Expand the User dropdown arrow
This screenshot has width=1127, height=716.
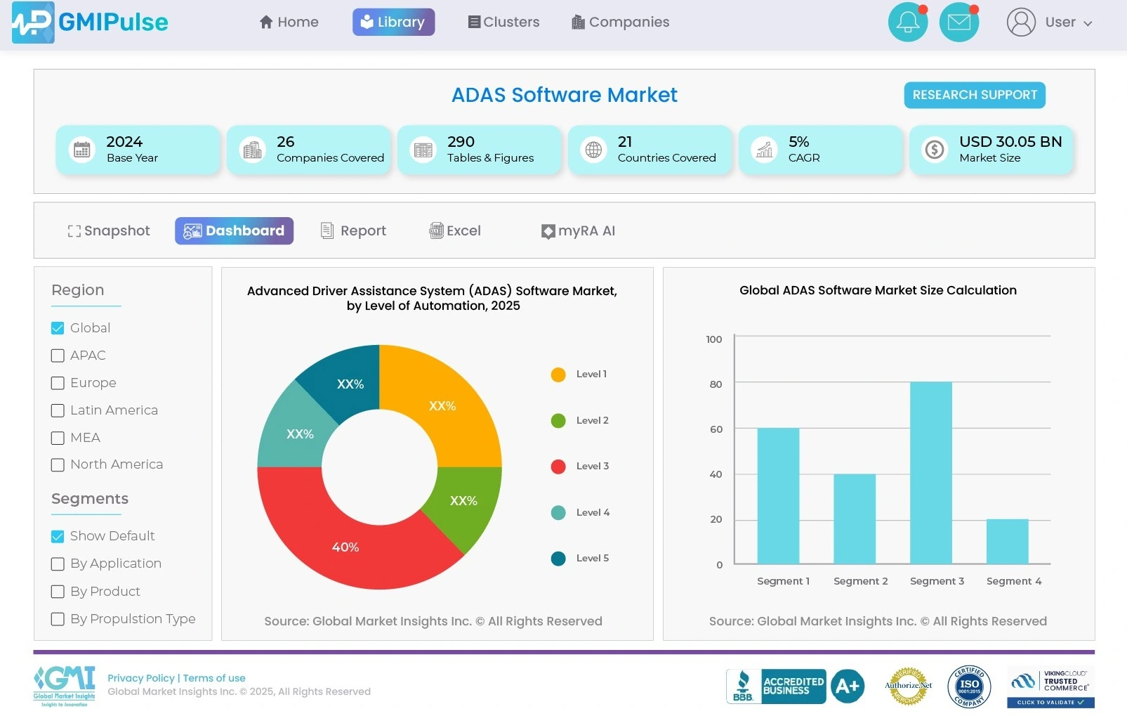tap(1088, 23)
